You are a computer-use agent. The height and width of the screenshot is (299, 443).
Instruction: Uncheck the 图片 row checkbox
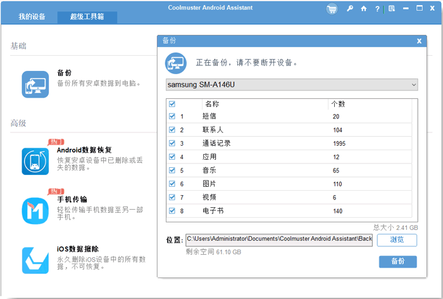[x=172, y=184]
